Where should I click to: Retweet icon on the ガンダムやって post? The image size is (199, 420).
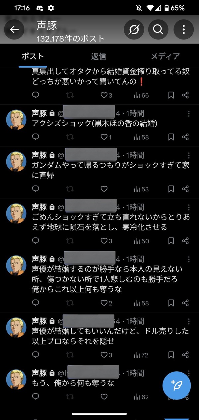[70, 189]
